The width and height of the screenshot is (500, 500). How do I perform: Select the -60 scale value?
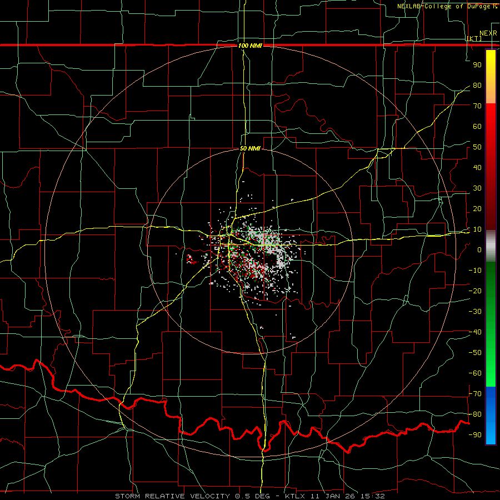(475, 373)
